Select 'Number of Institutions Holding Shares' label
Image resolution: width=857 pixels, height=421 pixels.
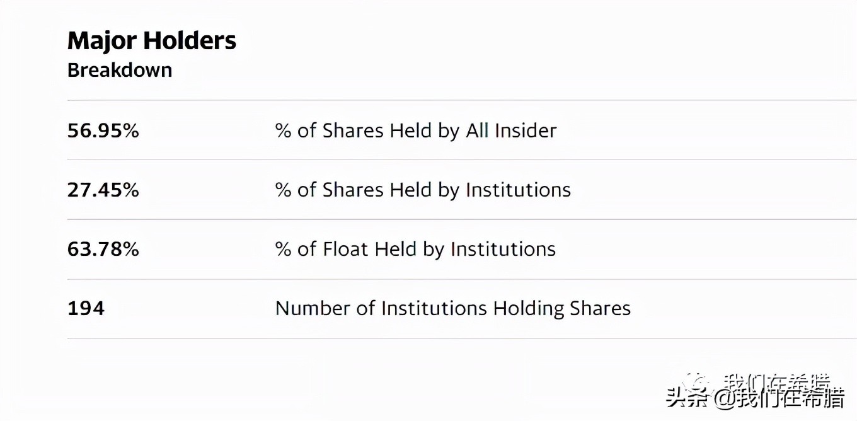click(452, 308)
